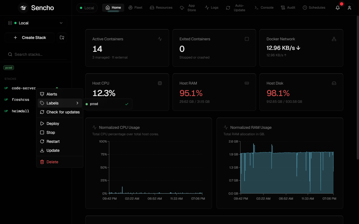359x224 pixels.
Task: Open the user profile icon
Action: 349,8
